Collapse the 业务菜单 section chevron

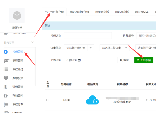click(33, 42)
